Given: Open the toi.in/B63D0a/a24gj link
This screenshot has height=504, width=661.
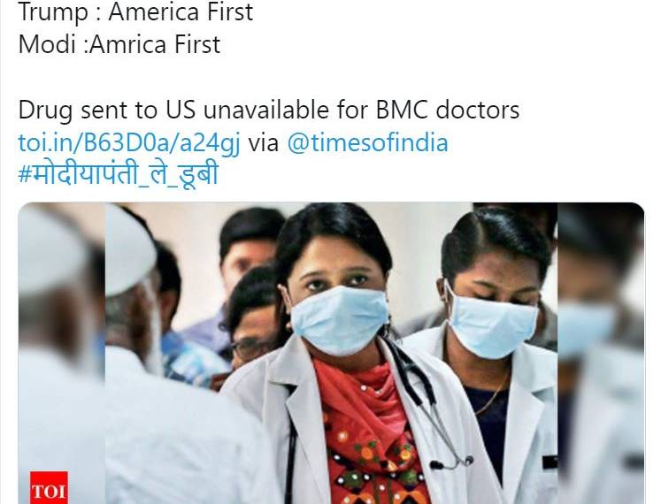Looking at the screenshot, I should [129, 143].
